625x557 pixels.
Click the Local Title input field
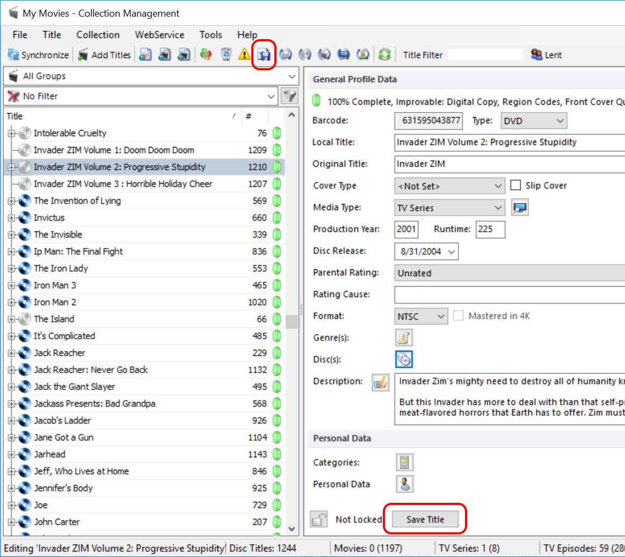coord(510,142)
